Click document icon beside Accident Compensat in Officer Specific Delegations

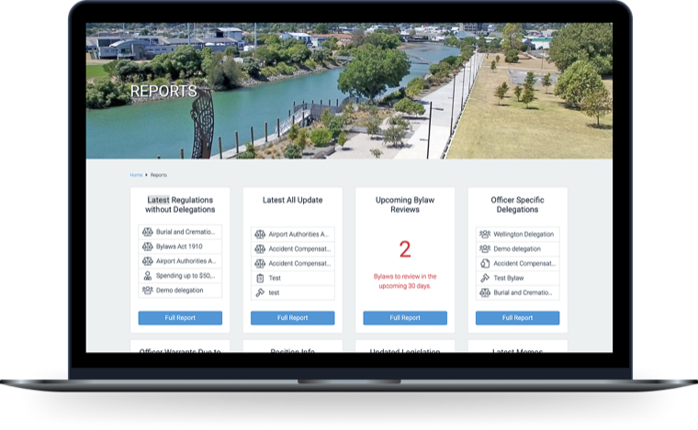pyautogui.click(x=485, y=263)
